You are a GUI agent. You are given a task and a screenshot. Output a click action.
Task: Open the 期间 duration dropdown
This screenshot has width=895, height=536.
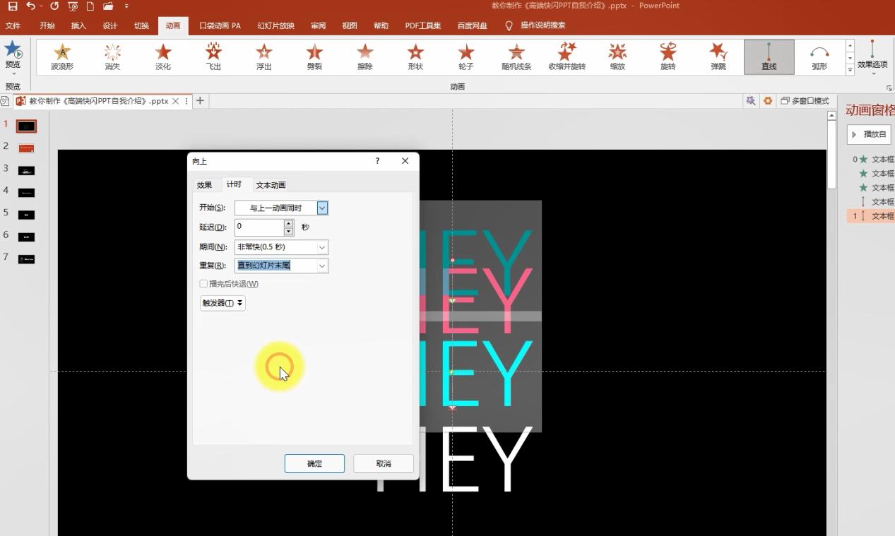321,247
